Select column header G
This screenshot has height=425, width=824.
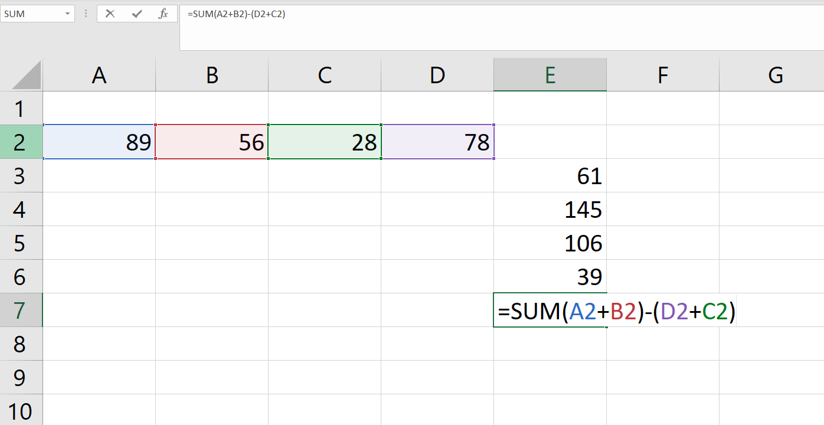(775, 74)
